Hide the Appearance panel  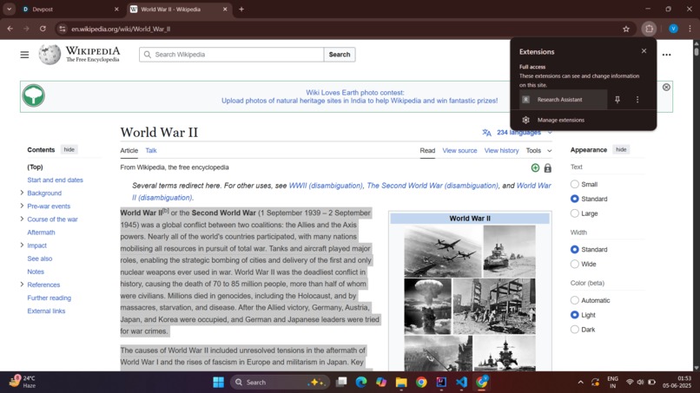(x=621, y=149)
